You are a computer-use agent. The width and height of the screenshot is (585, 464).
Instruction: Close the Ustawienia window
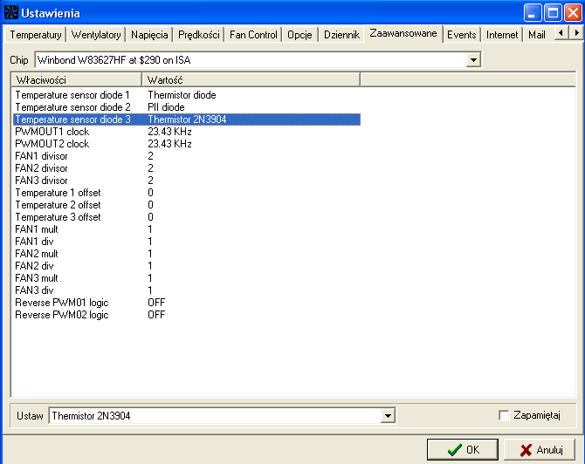573,13
